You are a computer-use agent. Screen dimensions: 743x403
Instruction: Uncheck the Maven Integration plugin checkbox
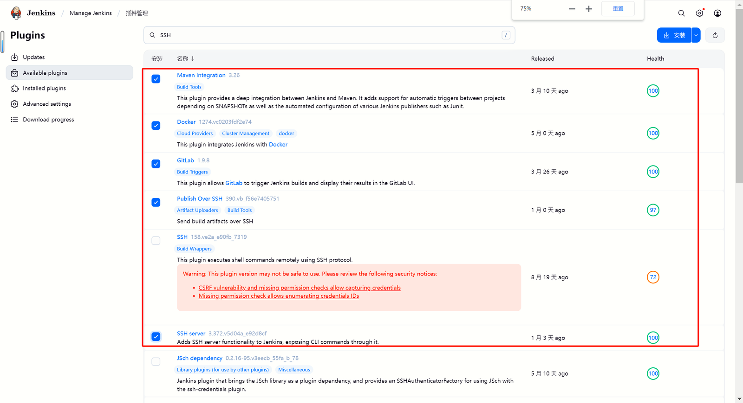tap(156, 79)
